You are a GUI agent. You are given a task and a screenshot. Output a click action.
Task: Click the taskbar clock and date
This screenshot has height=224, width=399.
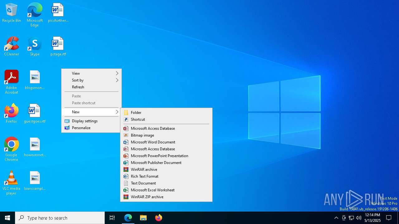[x=373, y=218]
